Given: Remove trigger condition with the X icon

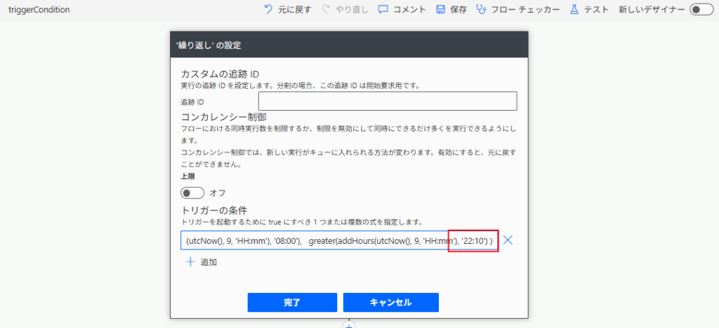Looking at the screenshot, I should point(508,240).
